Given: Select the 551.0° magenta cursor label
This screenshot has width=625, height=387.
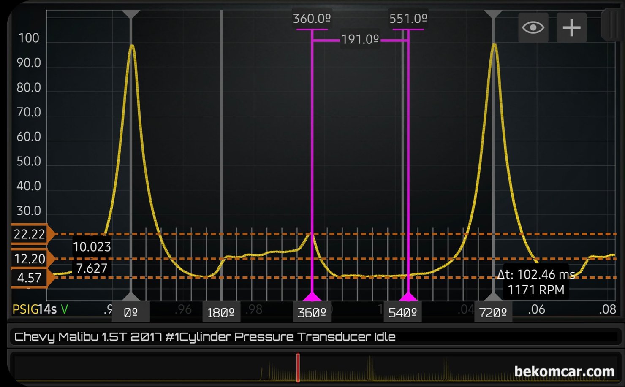Looking at the screenshot, I should coord(408,19).
